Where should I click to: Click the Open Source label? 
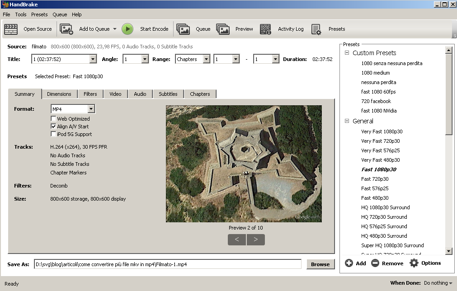[x=38, y=29]
